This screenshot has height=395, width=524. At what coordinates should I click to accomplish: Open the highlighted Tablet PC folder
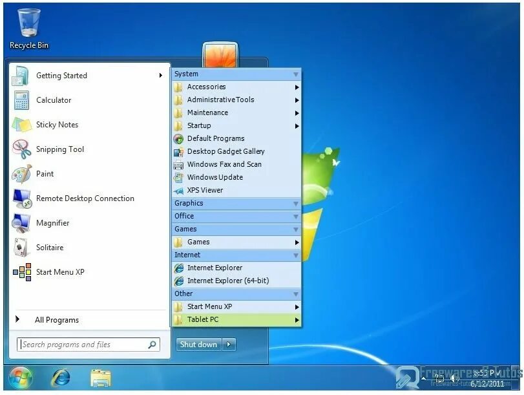pyautogui.click(x=236, y=320)
